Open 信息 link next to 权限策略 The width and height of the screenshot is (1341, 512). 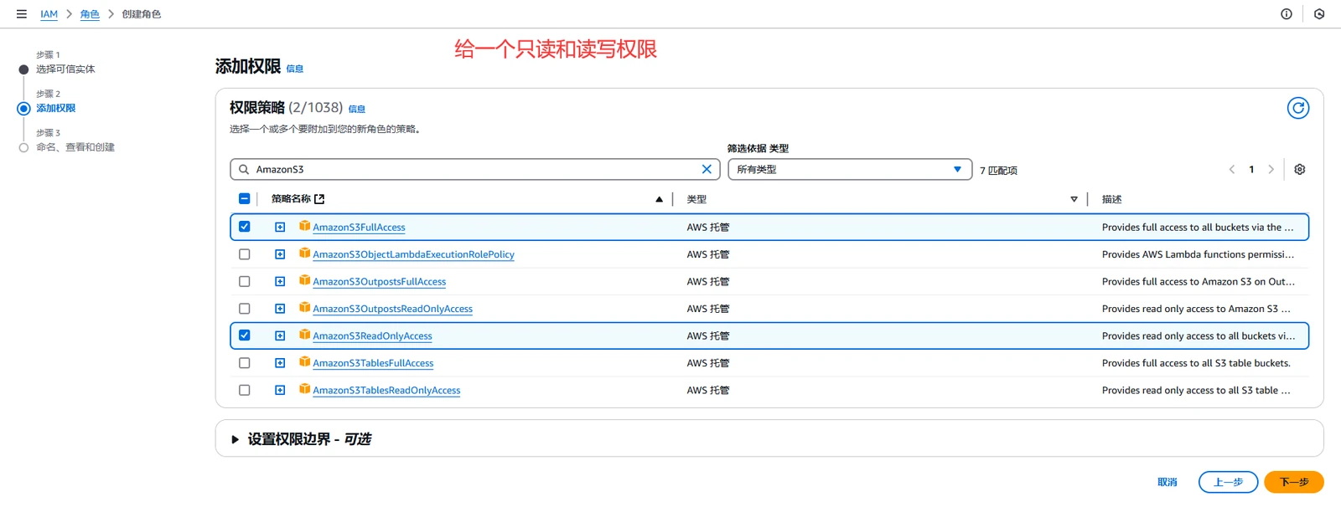tap(357, 109)
